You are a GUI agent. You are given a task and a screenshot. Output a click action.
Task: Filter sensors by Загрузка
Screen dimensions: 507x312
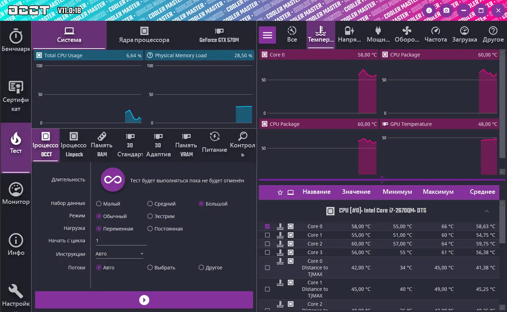coord(464,35)
